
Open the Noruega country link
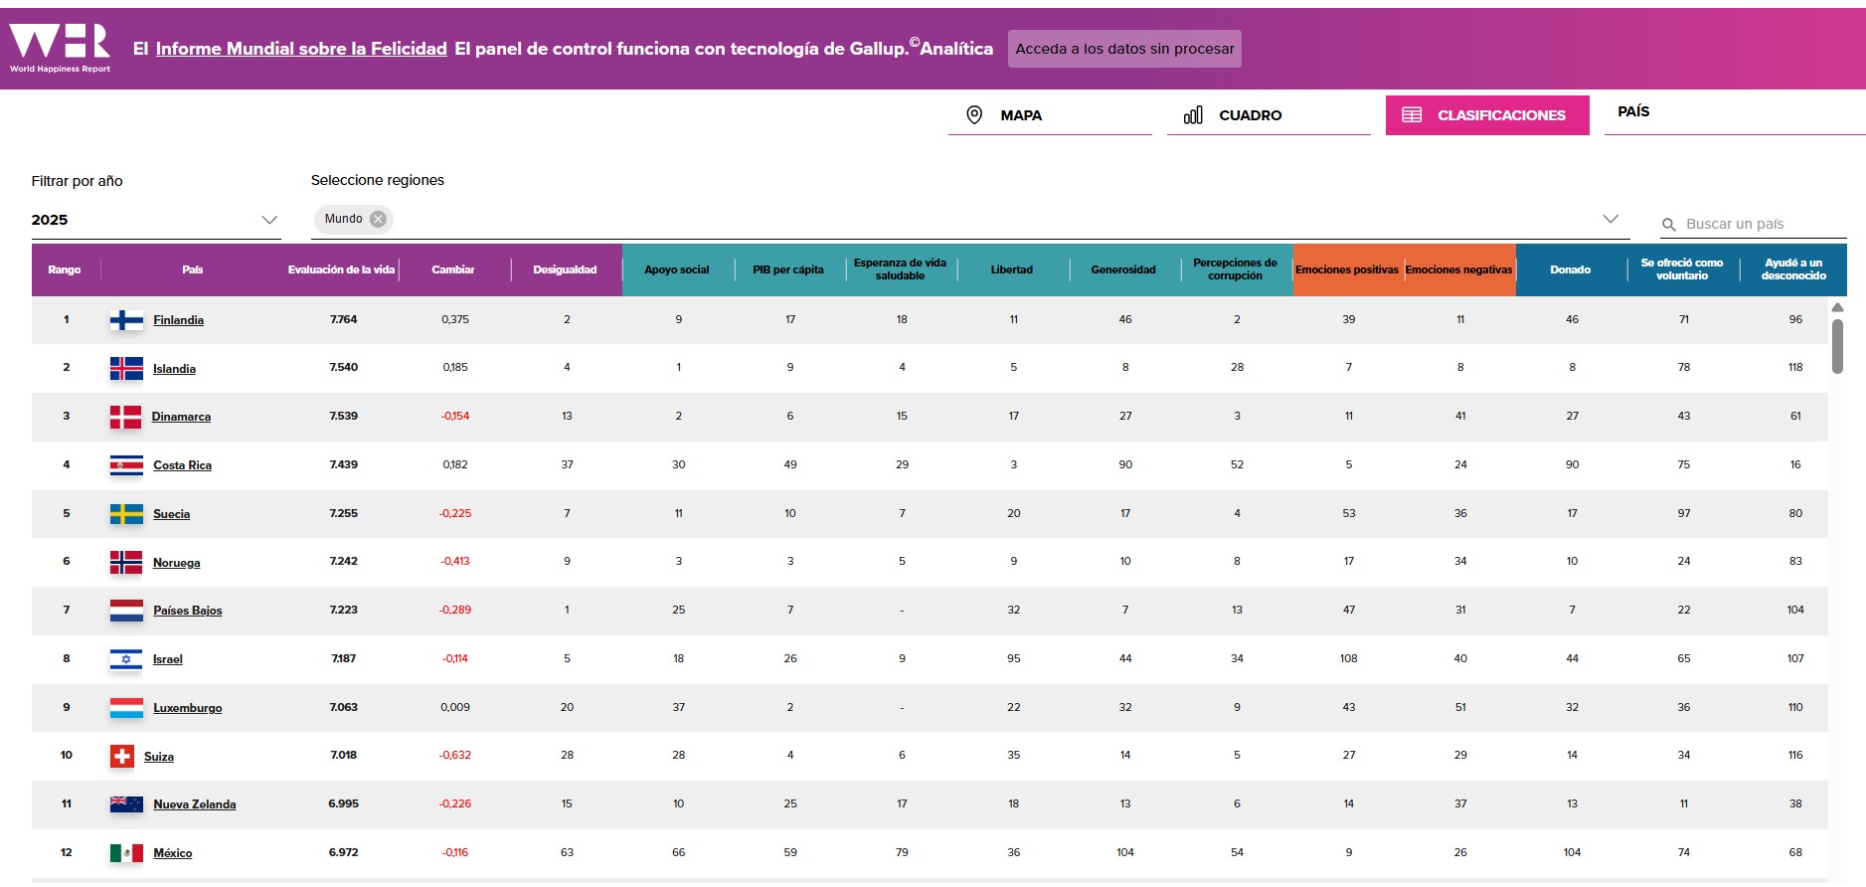pyautogui.click(x=176, y=563)
